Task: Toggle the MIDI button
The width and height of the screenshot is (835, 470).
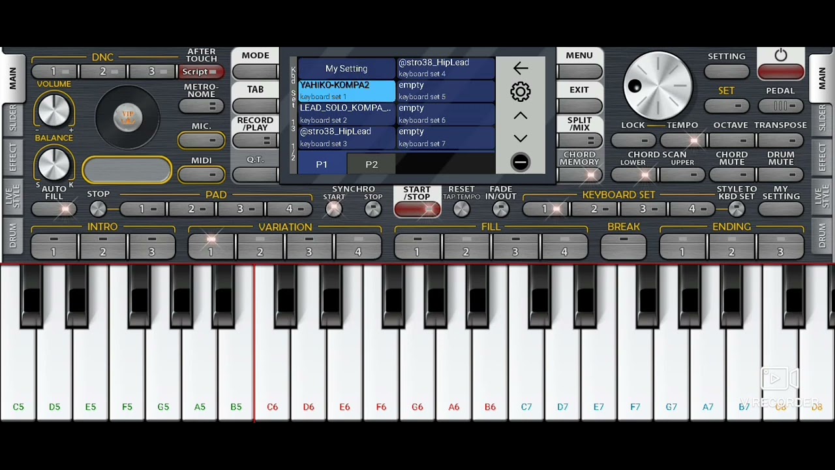Action: 201,174
